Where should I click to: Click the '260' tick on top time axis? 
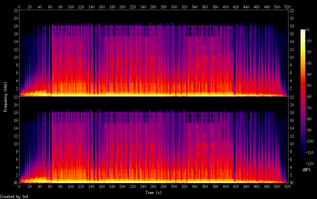(153, 7)
